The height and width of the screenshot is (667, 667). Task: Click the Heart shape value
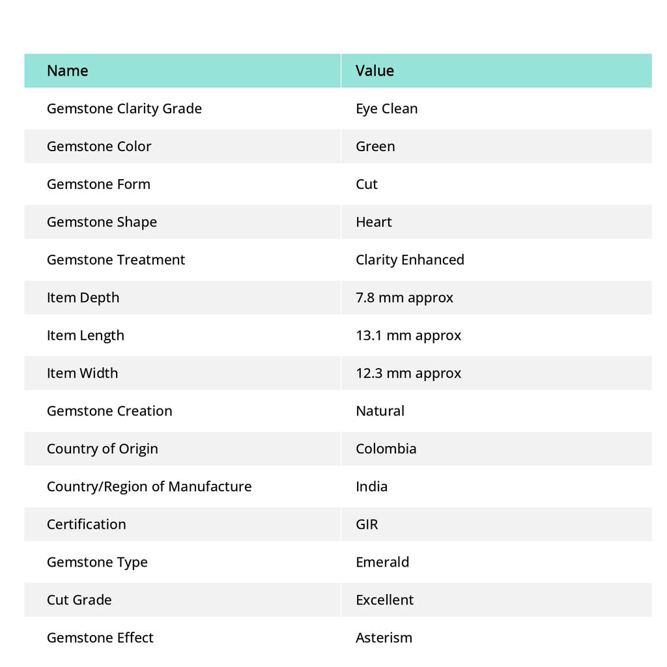tap(374, 221)
